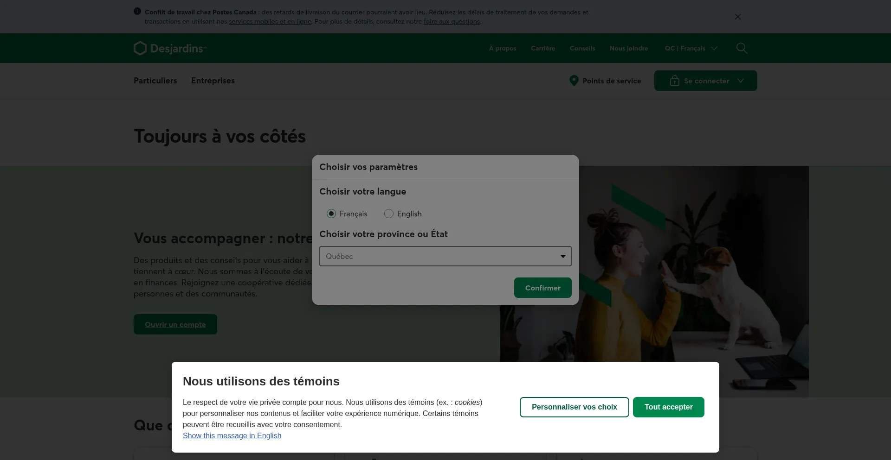Dismiss the Postes Canada alert banner
This screenshot has height=460, width=891.
click(x=738, y=17)
